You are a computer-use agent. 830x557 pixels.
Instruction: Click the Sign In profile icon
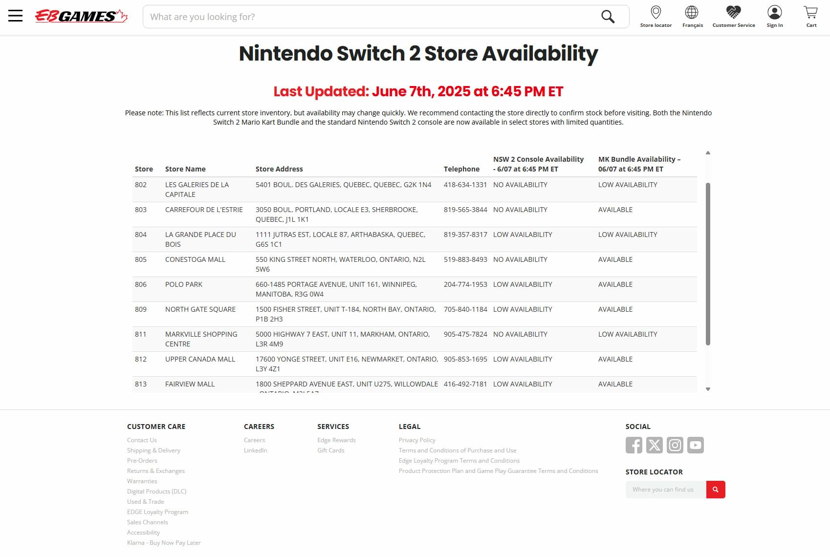point(775,12)
